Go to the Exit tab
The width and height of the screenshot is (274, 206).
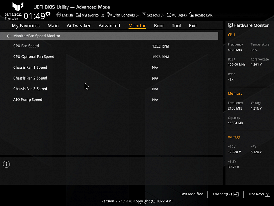193,26
